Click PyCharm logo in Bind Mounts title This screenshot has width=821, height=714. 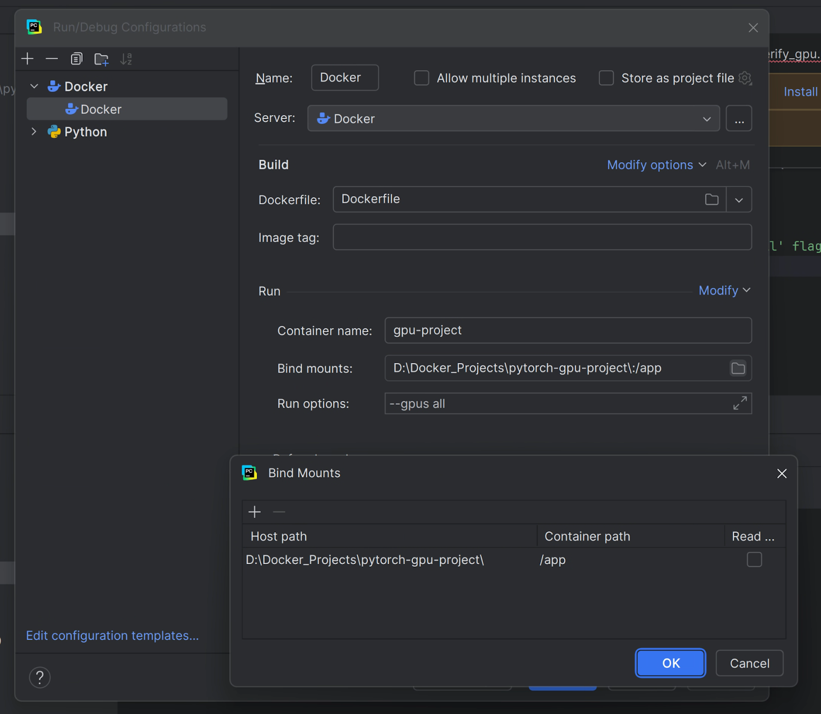(249, 473)
